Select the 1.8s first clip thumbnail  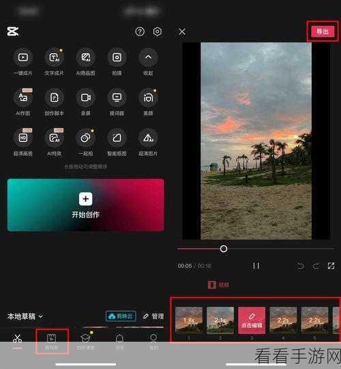point(189,320)
